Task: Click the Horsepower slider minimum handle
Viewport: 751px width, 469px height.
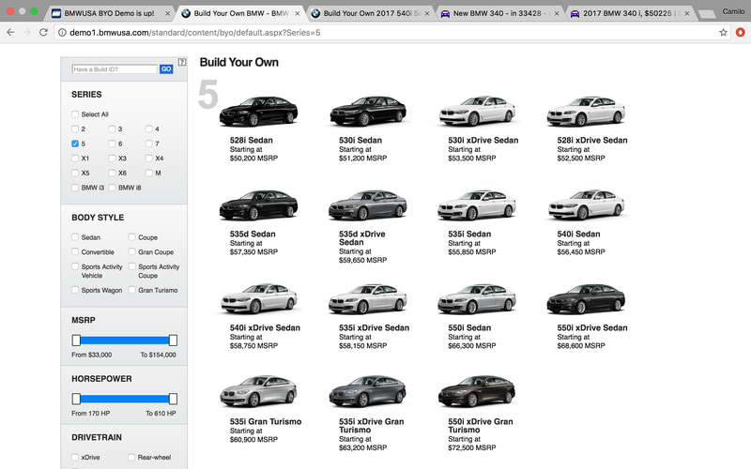Action: point(76,399)
